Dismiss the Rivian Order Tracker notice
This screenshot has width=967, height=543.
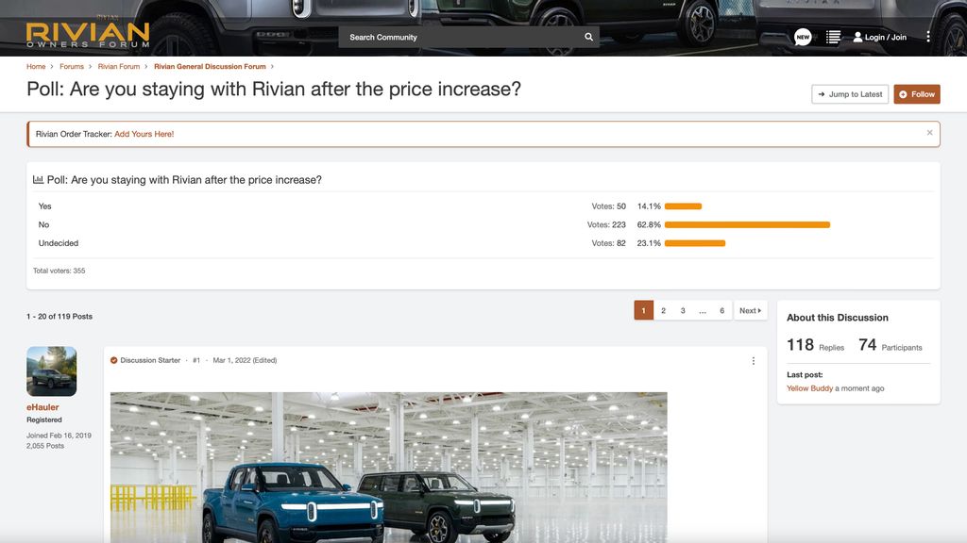929,133
